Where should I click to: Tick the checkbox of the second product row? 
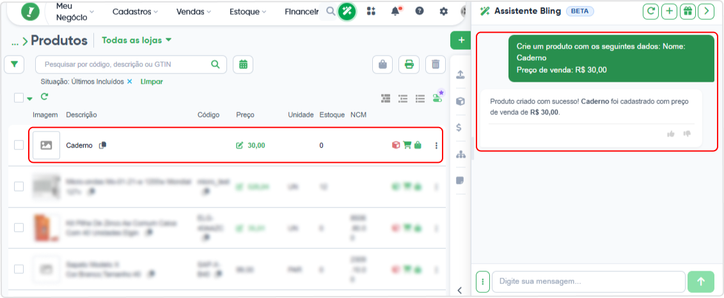point(19,186)
